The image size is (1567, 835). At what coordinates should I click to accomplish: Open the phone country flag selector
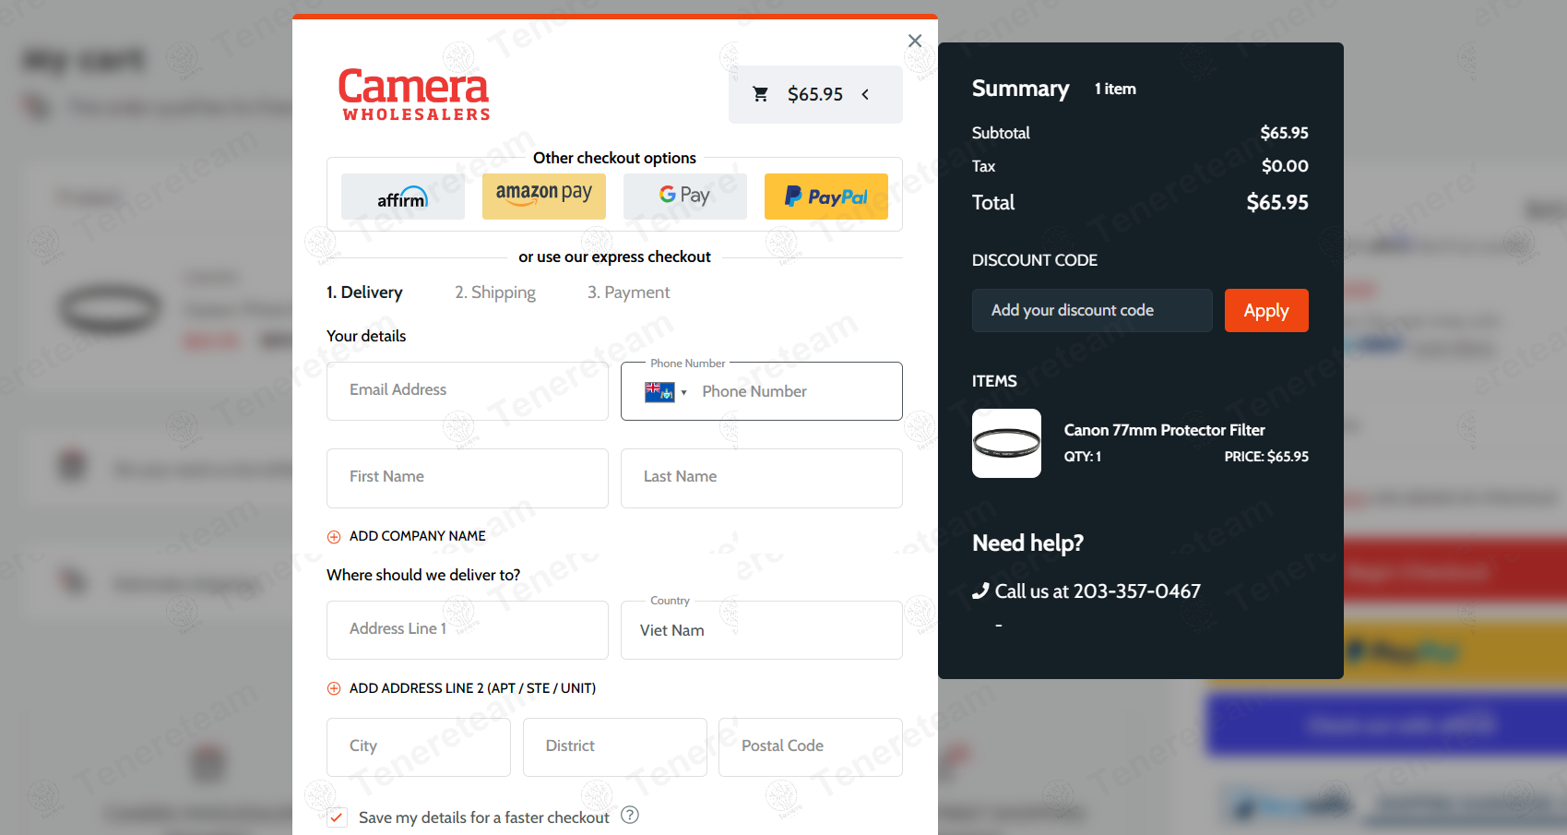click(x=666, y=392)
